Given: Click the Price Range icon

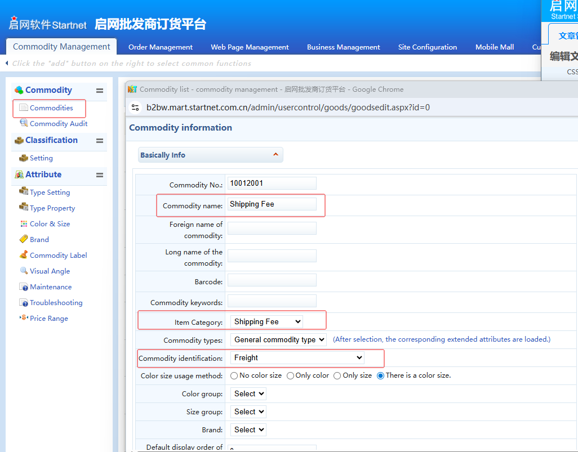Looking at the screenshot, I should (24, 318).
